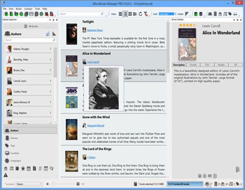Open the Lookups menu
This screenshot has height=190, width=245.
28,9
